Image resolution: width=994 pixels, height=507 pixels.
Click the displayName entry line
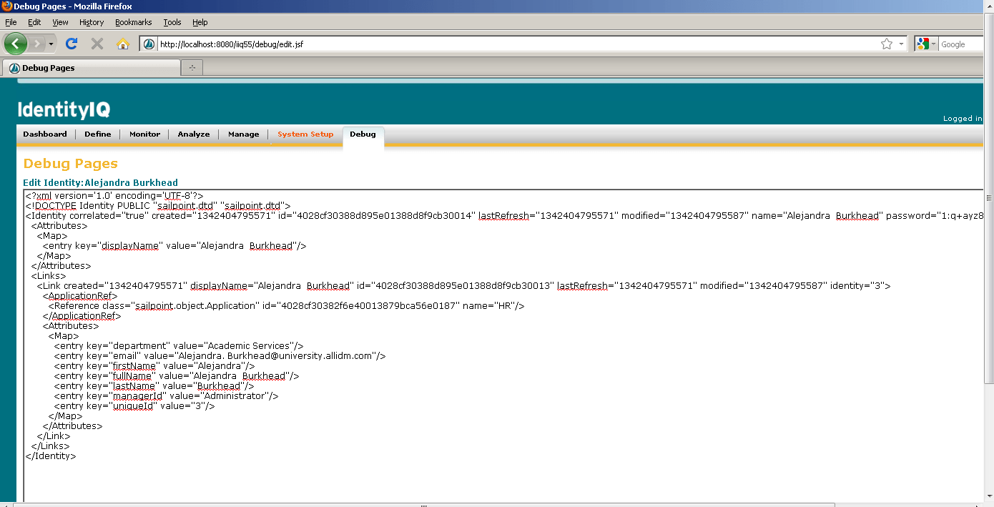[x=174, y=245]
